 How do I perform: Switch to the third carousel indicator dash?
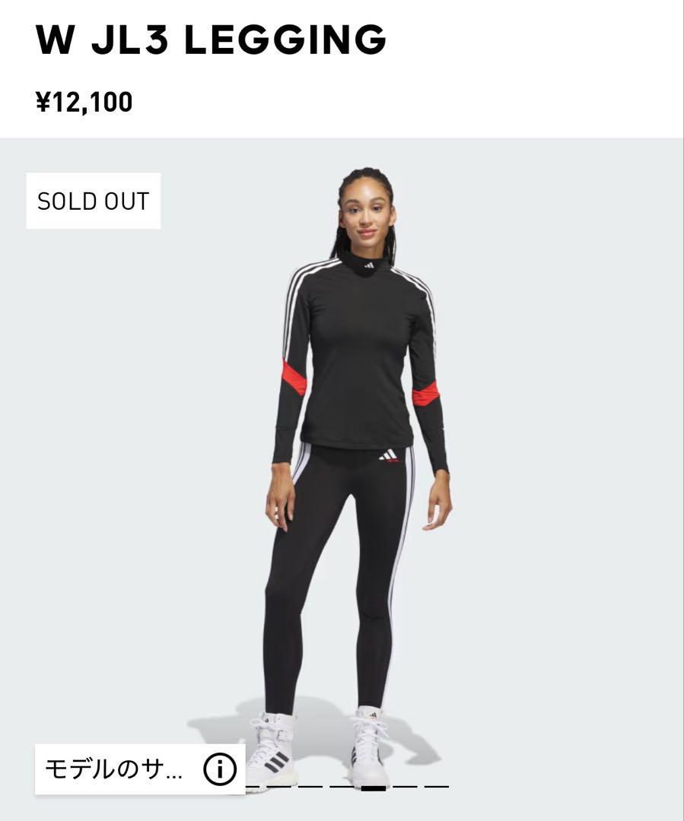(x=311, y=787)
